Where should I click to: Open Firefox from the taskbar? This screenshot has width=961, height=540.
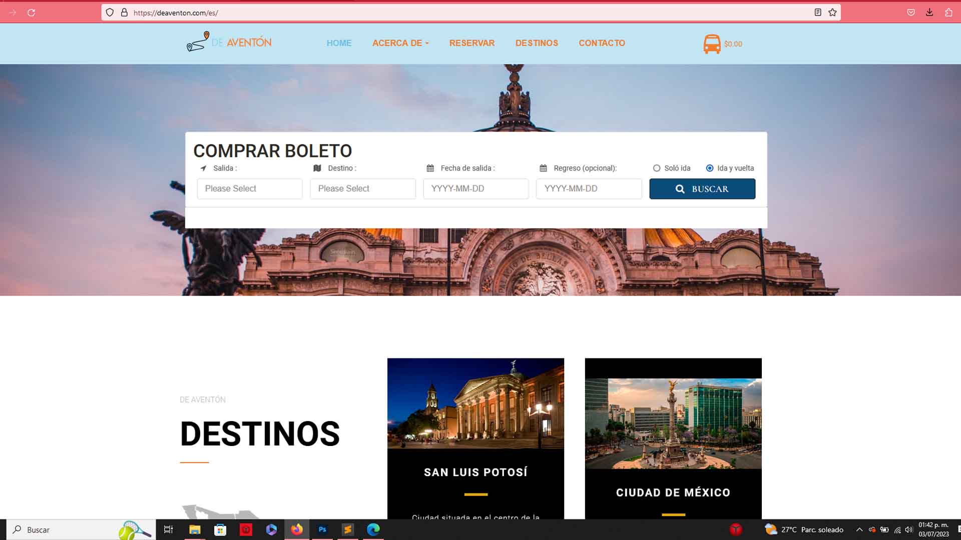297,529
